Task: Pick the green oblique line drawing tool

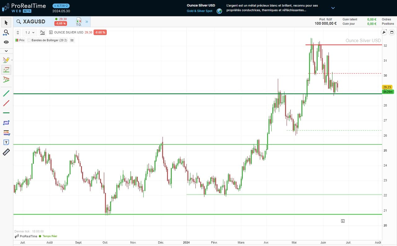Action: tap(6, 93)
